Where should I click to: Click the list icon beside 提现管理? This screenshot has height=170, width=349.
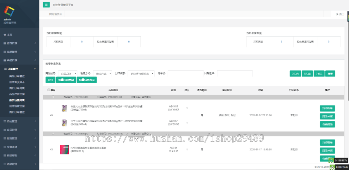pos(5,138)
